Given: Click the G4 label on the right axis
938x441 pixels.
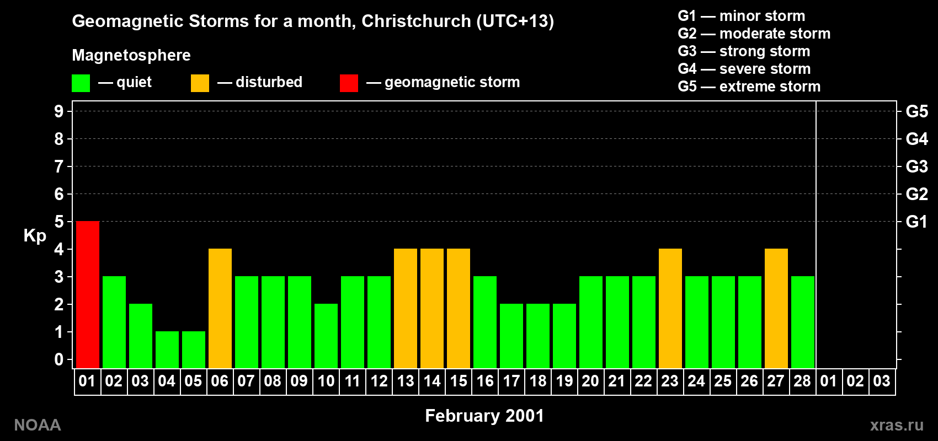Looking at the screenshot, I should coord(917,139).
